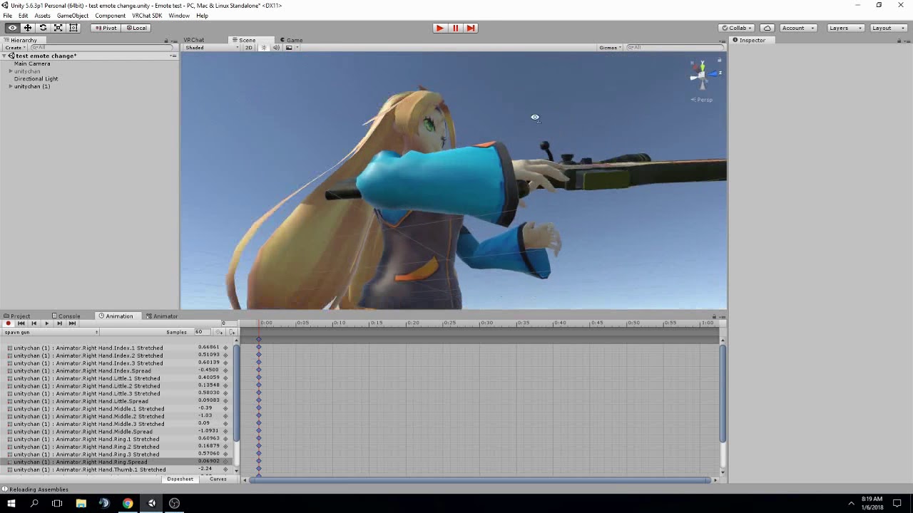Click keyframe diamond for Index.Spread row
The image size is (913, 513).
(x=259, y=370)
